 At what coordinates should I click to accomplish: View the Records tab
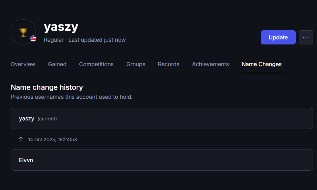tap(169, 64)
